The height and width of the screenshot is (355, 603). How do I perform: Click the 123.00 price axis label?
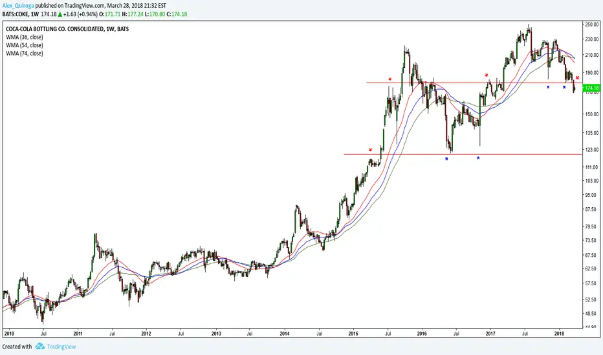pos(591,150)
